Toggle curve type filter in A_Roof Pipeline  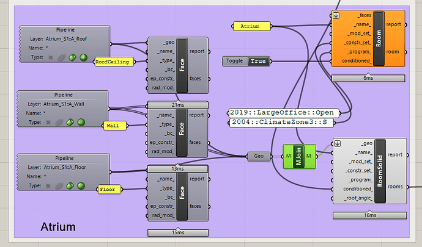tap(62, 57)
